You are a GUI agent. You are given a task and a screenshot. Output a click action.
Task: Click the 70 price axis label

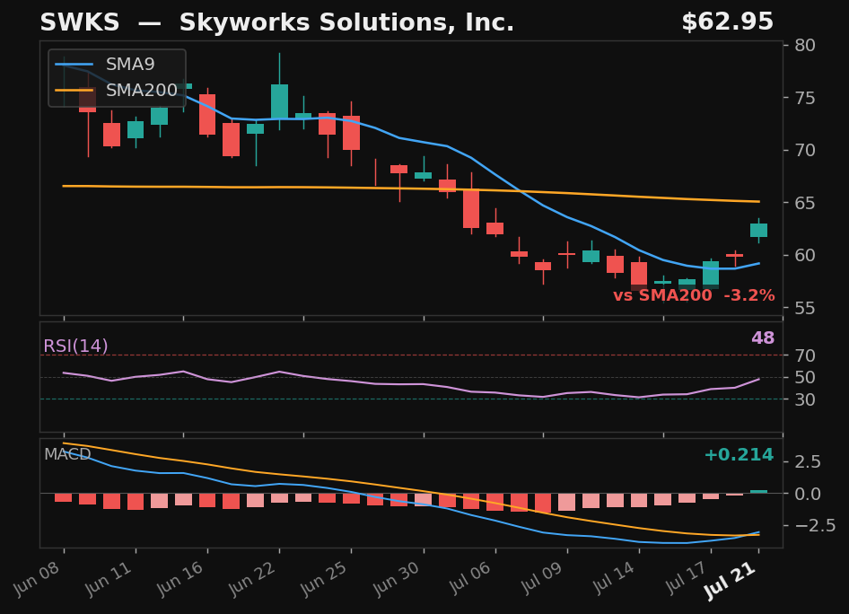805,151
